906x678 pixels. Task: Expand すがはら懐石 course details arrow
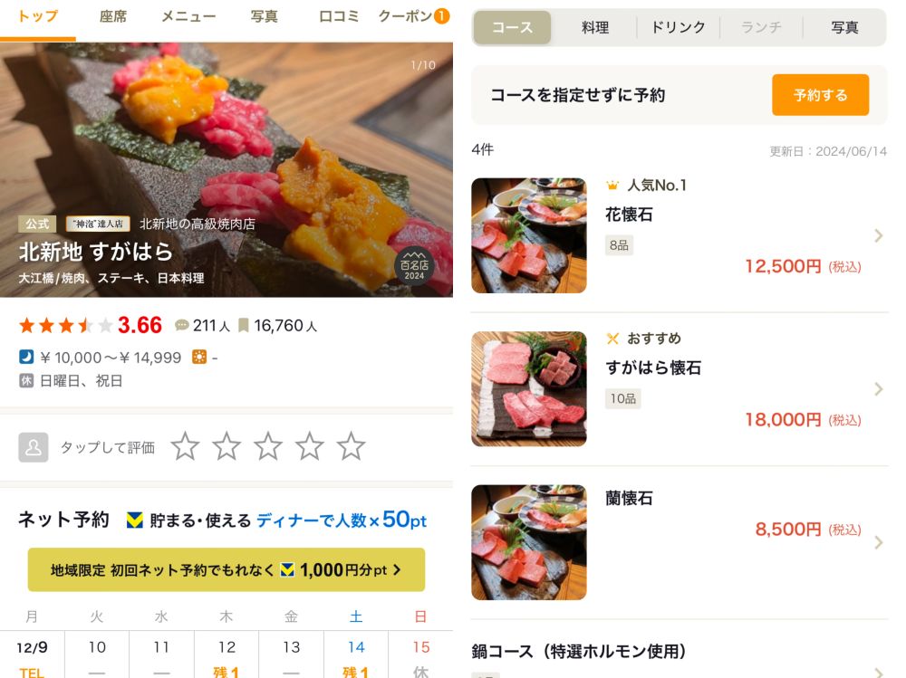(878, 388)
